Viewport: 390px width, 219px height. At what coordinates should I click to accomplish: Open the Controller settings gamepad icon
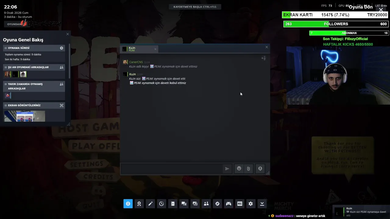229,204
